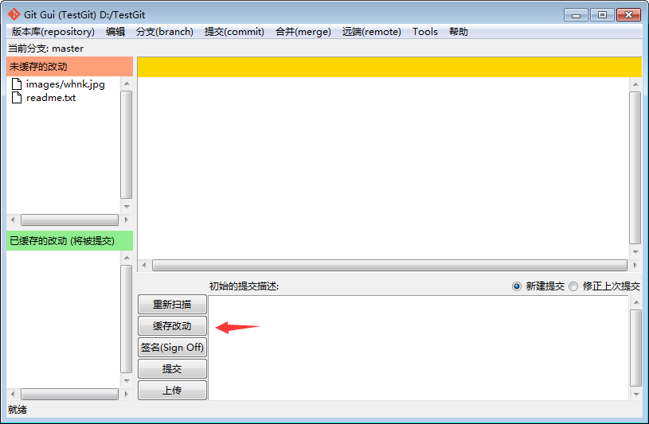Click up arrow of commit message scrollbar
Image resolution: width=649 pixels, height=424 pixels.
pyautogui.click(x=636, y=302)
